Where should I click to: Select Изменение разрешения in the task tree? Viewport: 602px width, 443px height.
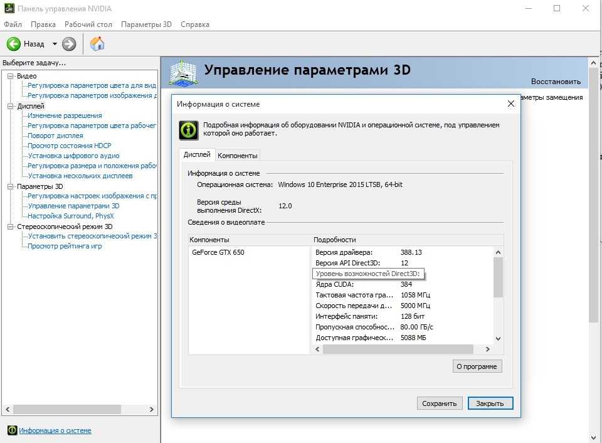pos(65,115)
